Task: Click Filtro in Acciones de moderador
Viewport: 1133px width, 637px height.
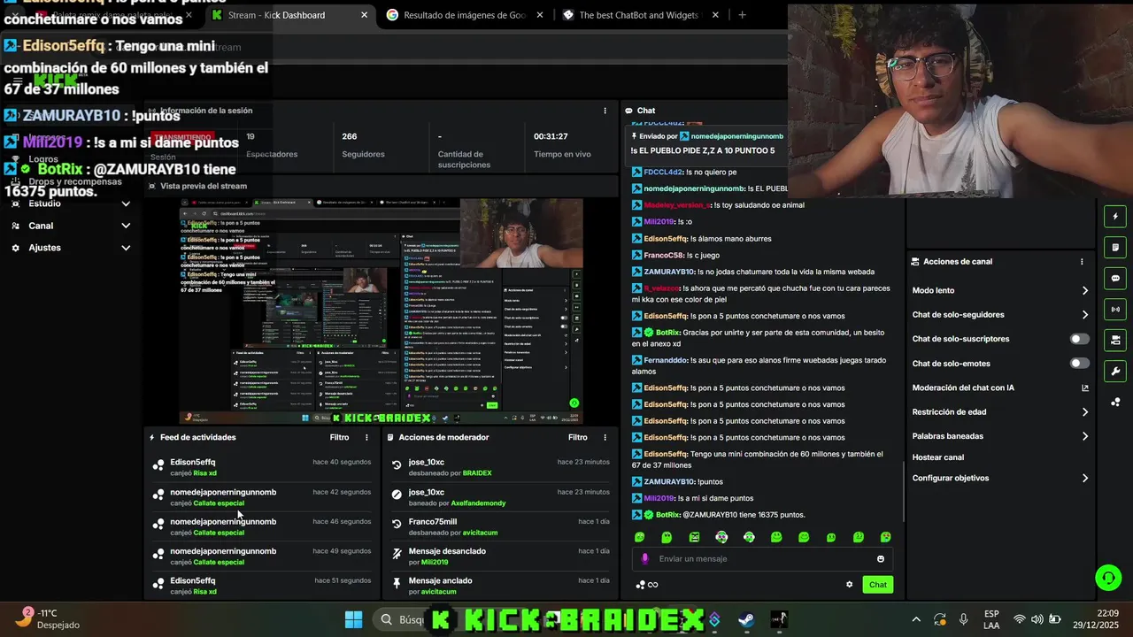Action: [577, 437]
